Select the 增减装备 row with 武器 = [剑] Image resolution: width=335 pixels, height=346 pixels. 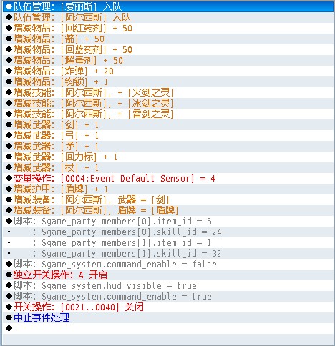click(168, 199)
